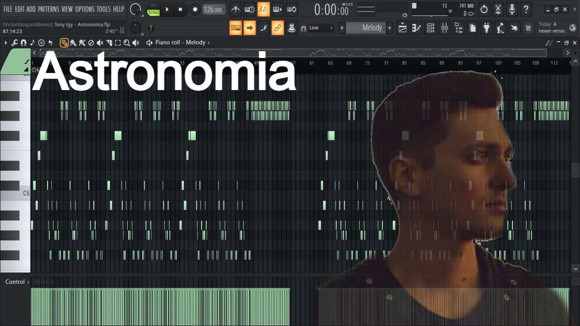Click the pattern options arrow left of Melody
The height and width of the screenshot is (326, 580).
click(x=342, y=28)
